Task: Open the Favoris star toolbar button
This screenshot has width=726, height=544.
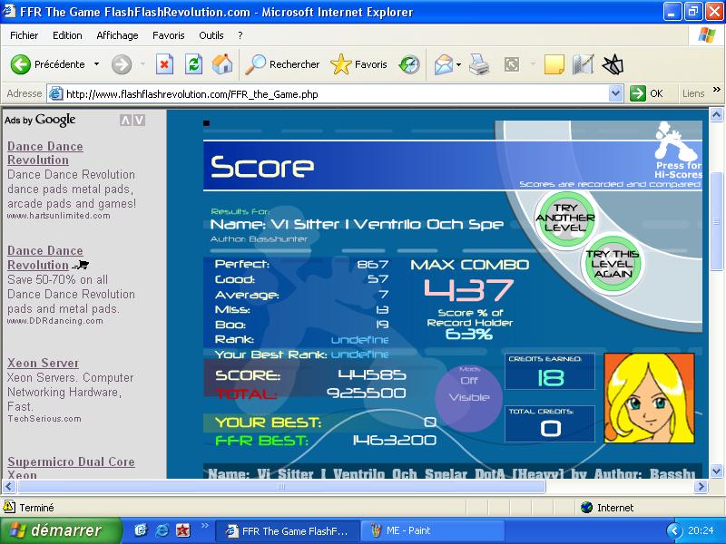Action: 358,64
